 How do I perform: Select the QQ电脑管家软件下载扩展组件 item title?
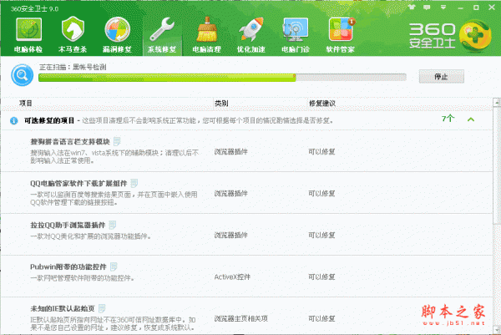point(78,184)
